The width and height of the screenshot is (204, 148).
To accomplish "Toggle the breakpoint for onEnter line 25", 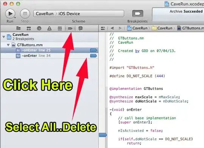I will click(x=94, y=50).
